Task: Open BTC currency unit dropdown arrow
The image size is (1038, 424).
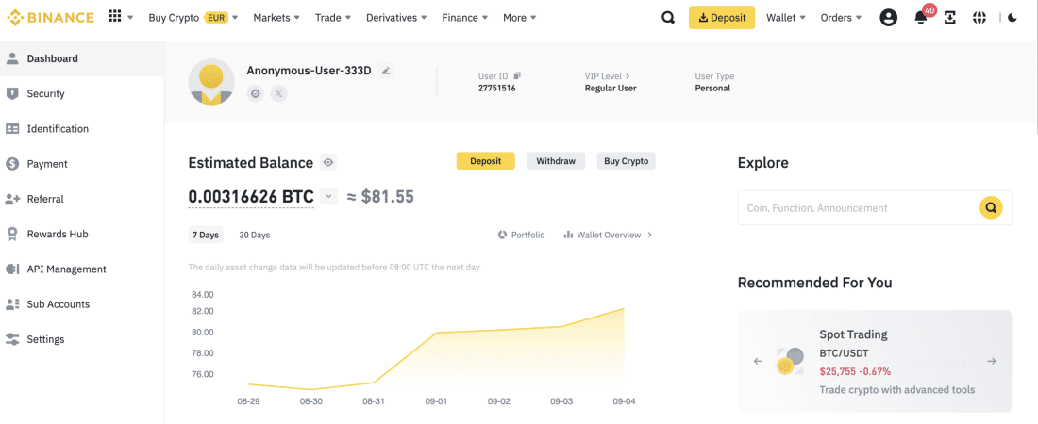Action: pos(328,197)
